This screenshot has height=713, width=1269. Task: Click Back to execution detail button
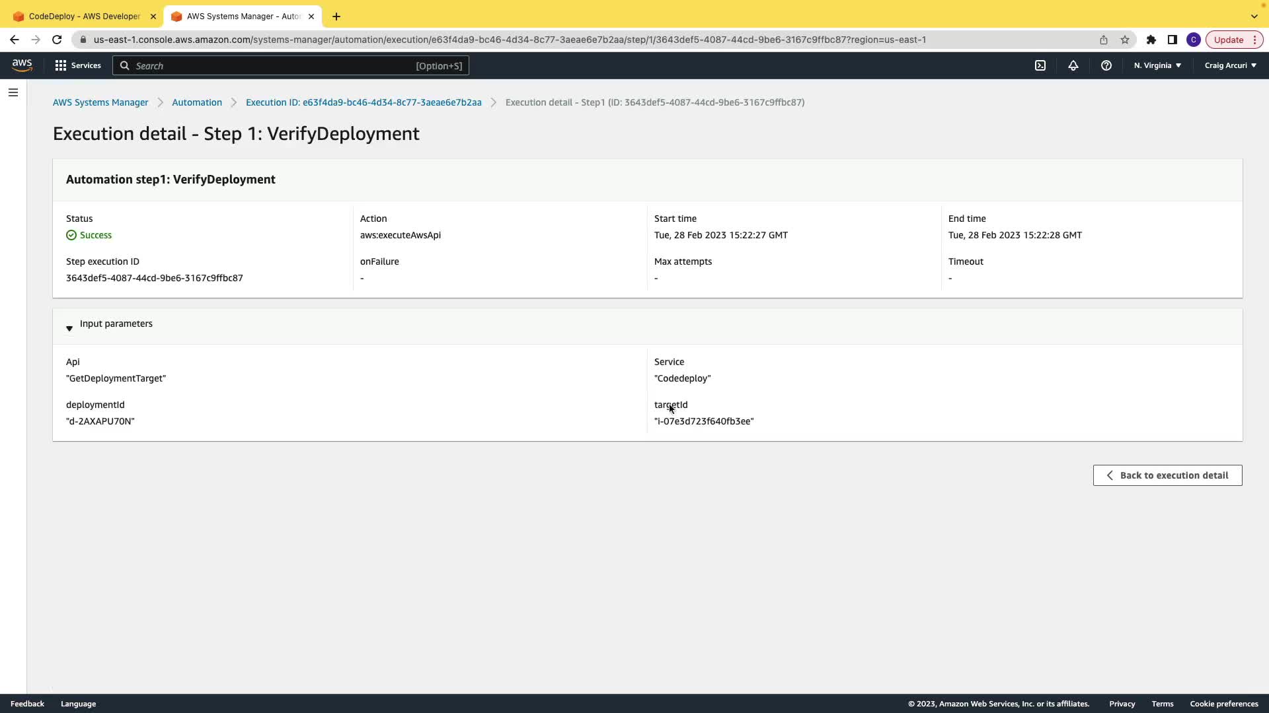tap(1167, 475)
